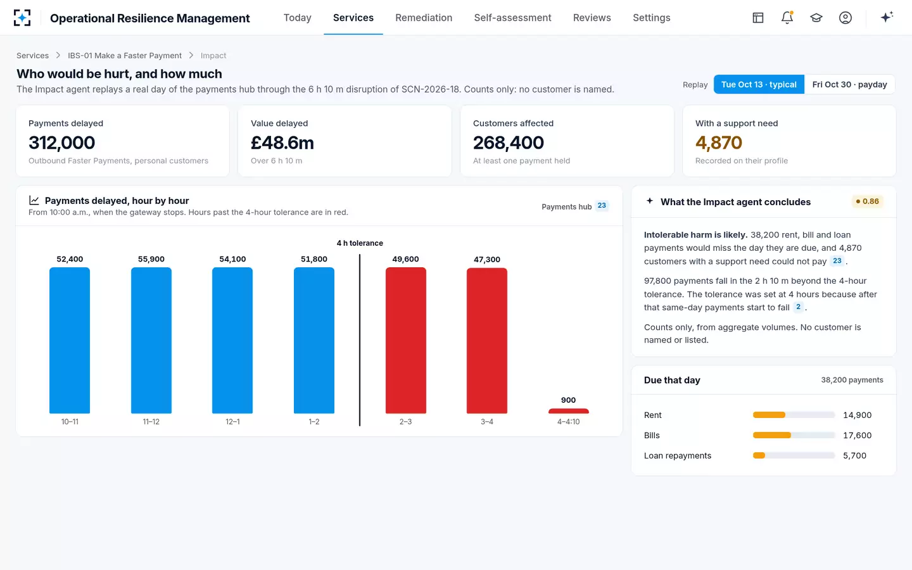Screen dimensions: 912x570
Task: Click the Payments hub source label
Action: click(x=567, y=206)
